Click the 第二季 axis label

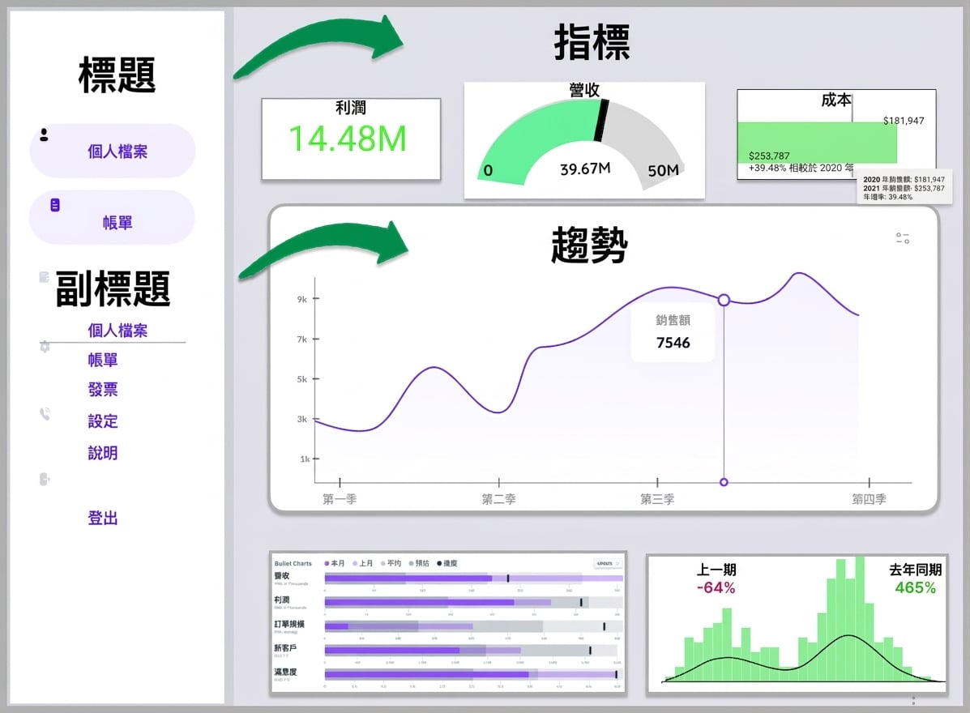click(498, 499)
